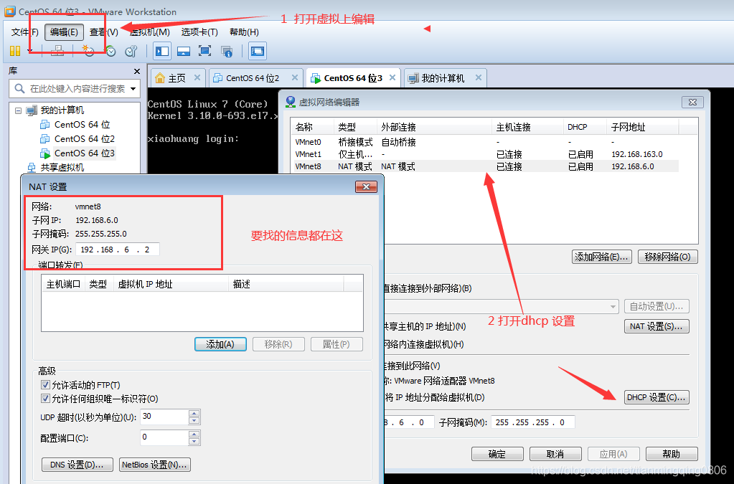
Task: Increase UDP 超时 with the up stepper arrow
Action: click(194, 413)
